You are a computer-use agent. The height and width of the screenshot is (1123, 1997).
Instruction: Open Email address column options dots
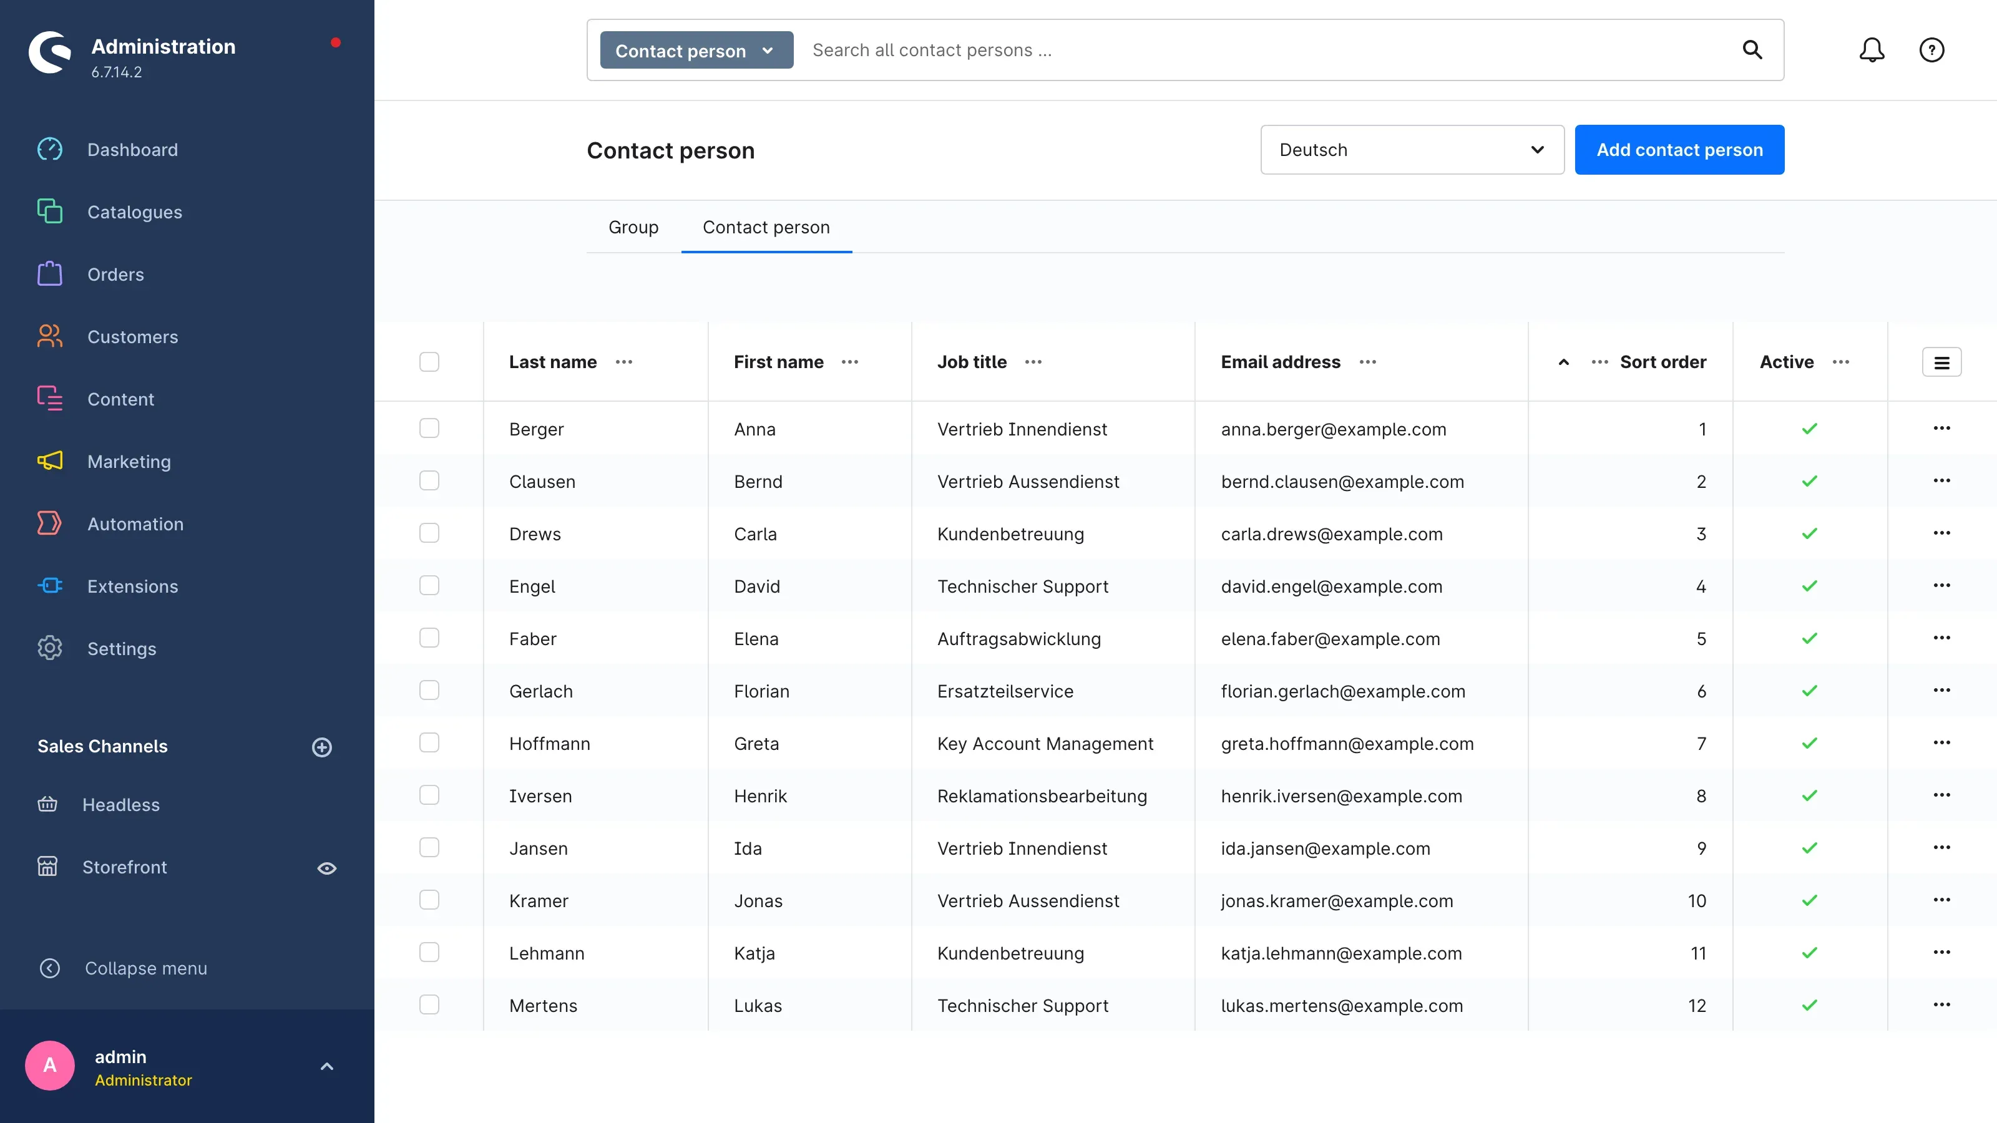coord(1367,362)
